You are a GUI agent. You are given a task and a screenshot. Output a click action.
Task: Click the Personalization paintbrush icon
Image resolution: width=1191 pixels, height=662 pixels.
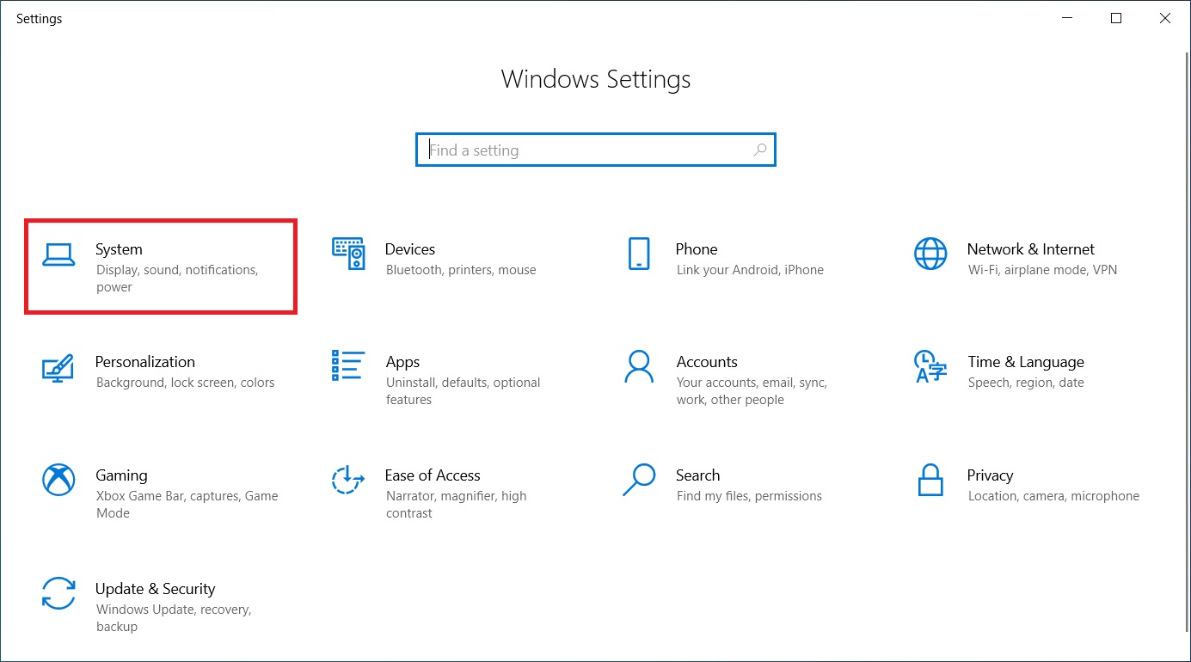(58, 367)
